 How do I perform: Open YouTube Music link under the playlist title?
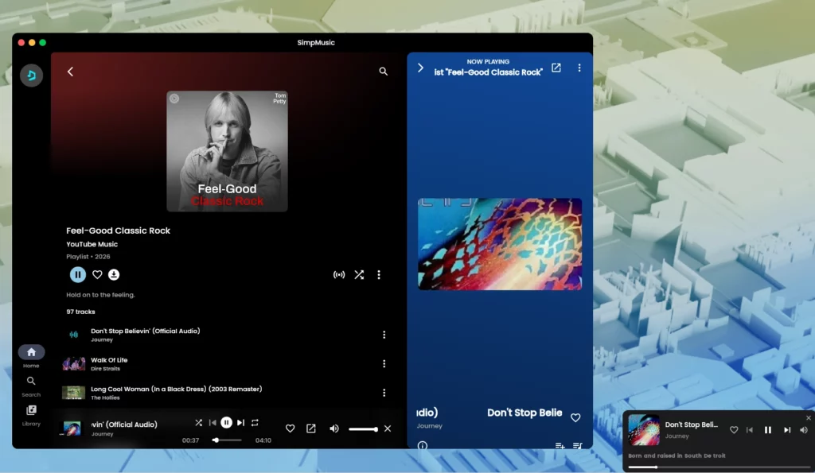pyautogui.click(x=92, y=243)
